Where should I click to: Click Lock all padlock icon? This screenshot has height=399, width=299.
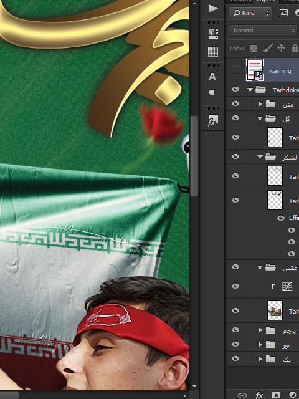(x=295, y=48)
